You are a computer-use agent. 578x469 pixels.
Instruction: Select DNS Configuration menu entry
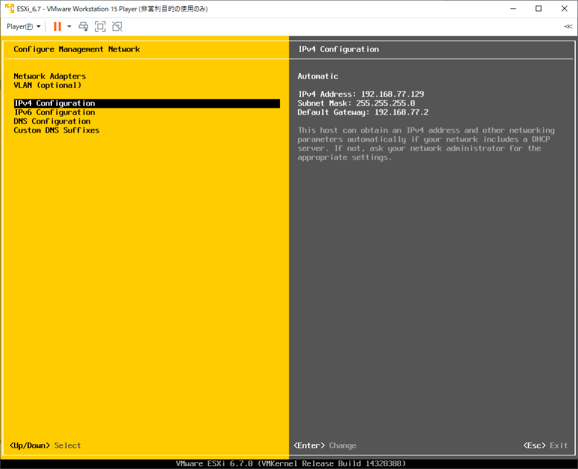pos(52,121)
